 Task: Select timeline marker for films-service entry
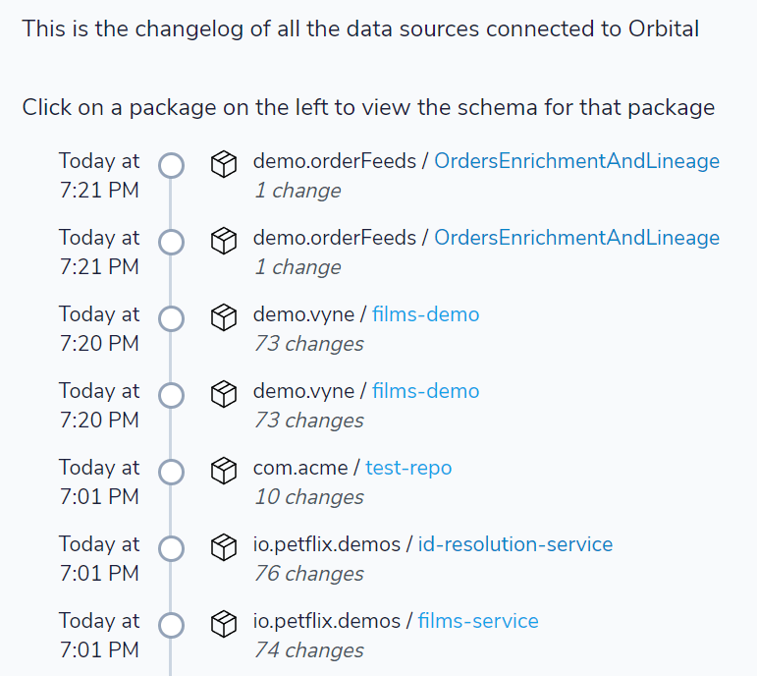(x=172, y=625)
